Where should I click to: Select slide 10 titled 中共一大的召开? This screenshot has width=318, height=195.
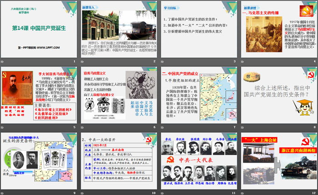click(119, 161)
